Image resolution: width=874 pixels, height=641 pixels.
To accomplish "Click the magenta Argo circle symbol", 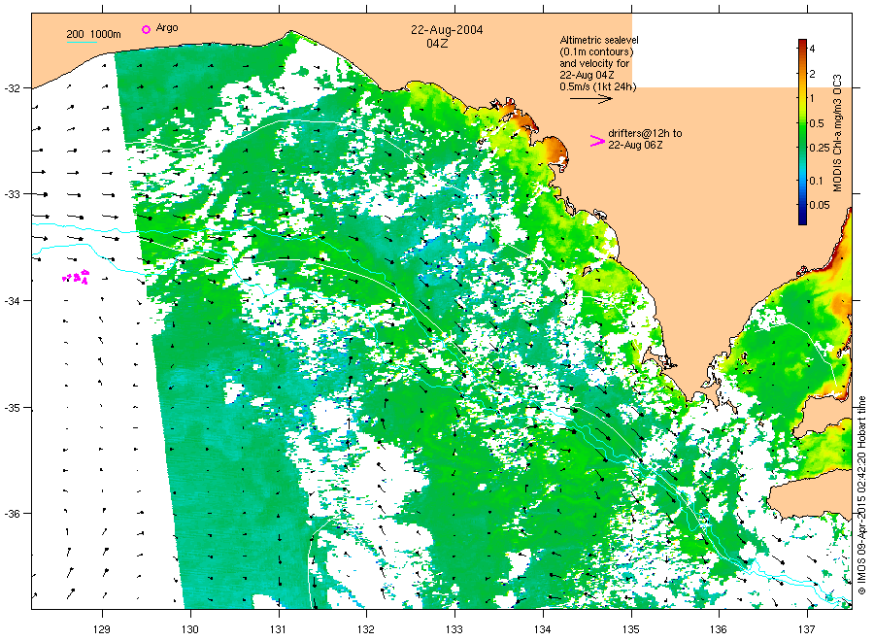I will tap(146, 29).
